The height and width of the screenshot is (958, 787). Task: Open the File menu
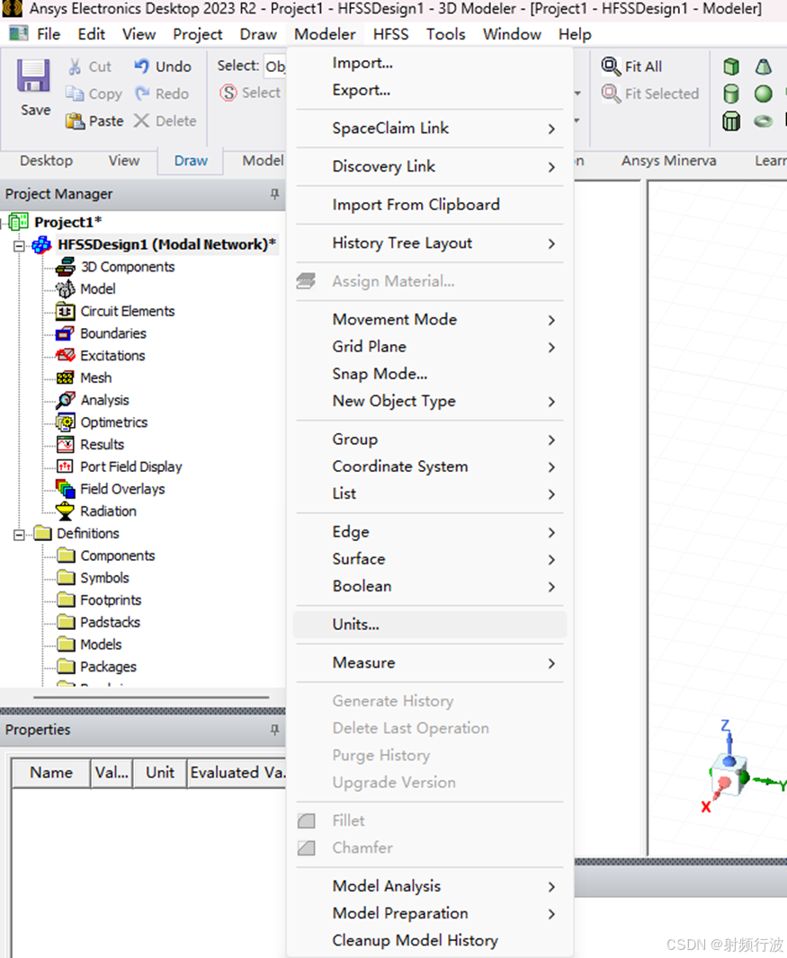click(49, 34)
